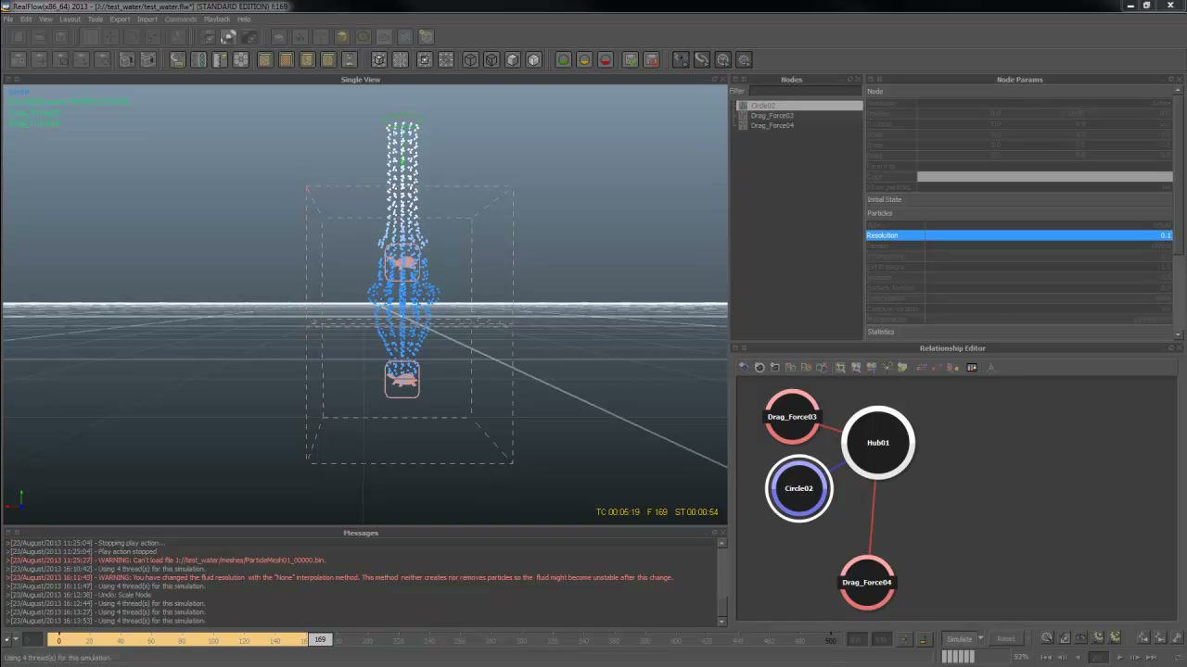
Task: Click the unstable fluid resolution warning message
Action: 339,577
